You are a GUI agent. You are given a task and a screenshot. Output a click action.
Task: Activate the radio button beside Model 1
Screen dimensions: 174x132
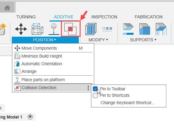click(x=30, y=117)
